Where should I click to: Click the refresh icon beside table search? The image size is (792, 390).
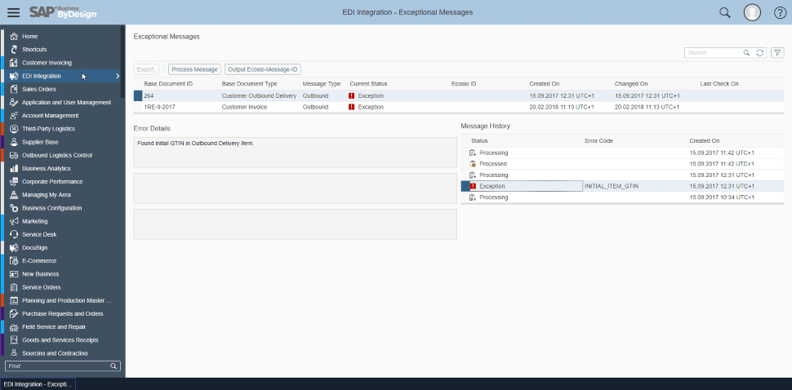[760, 52]
